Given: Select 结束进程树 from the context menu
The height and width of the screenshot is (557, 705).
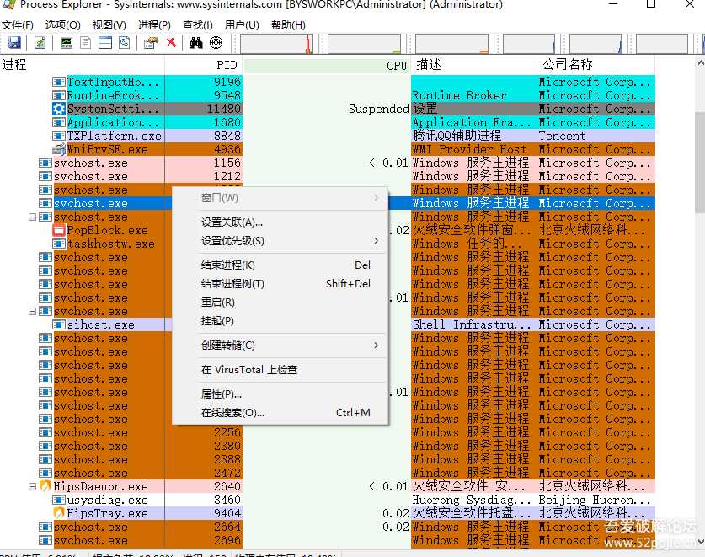Looking at the screenshot, I should tap(236, 285).
